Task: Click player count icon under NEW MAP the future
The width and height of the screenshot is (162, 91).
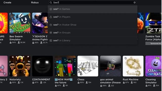Action: point(64,85)
